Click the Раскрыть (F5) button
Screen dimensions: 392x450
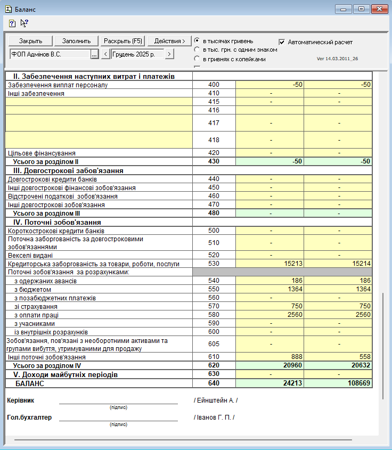123,41
